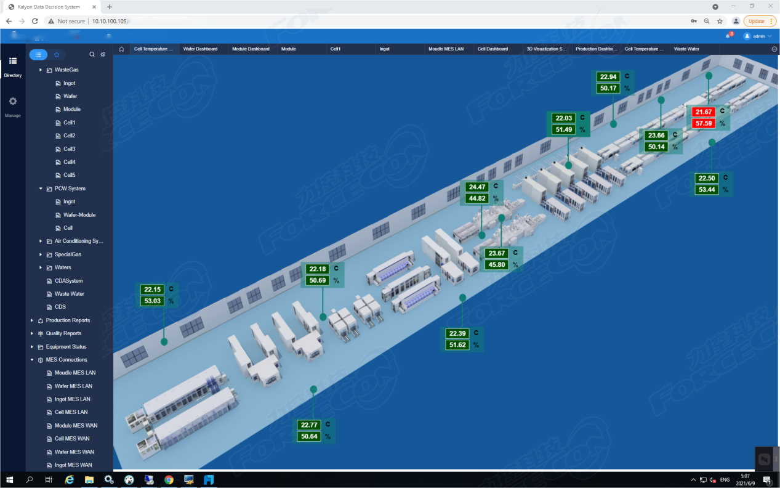This screenshot has height=488, width=780.
Task: Expand the Production Reports node
Action: (x=32, y=320)
